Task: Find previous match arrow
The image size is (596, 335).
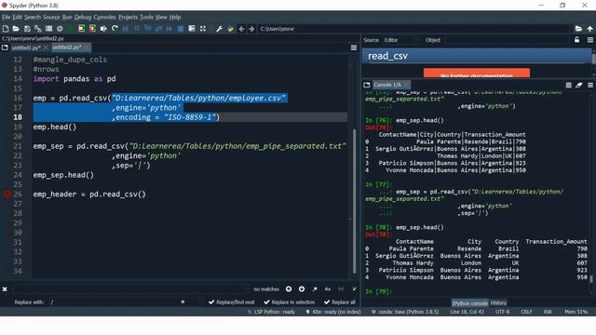Action: pos(289,289)
